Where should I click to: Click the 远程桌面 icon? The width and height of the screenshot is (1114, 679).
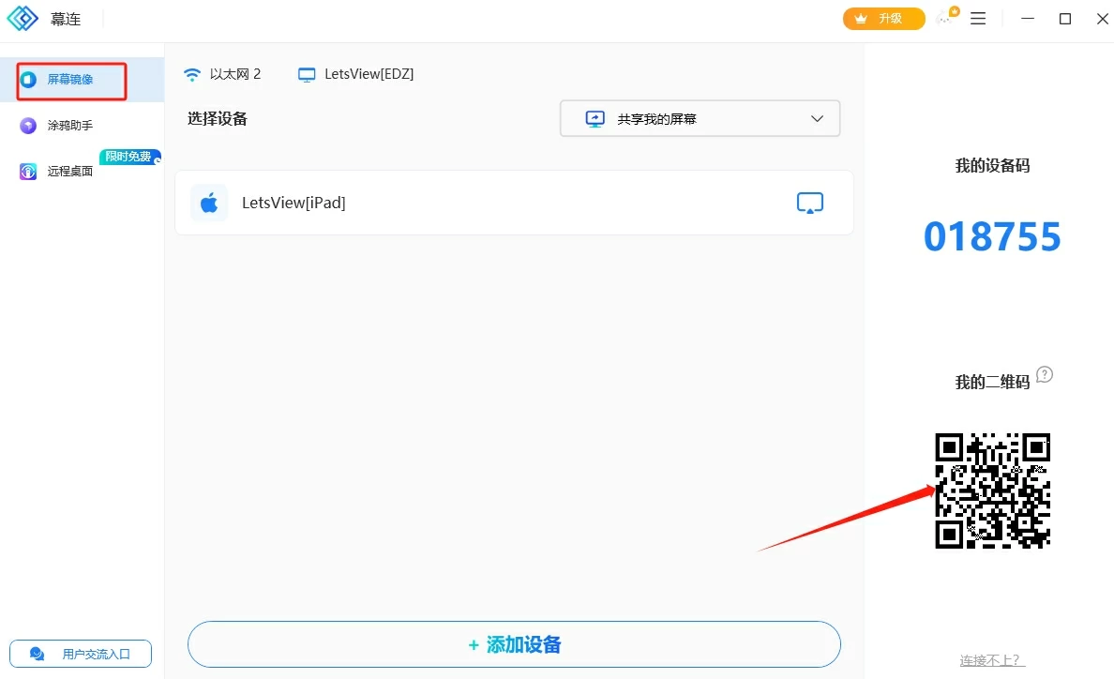click(28, 172)
